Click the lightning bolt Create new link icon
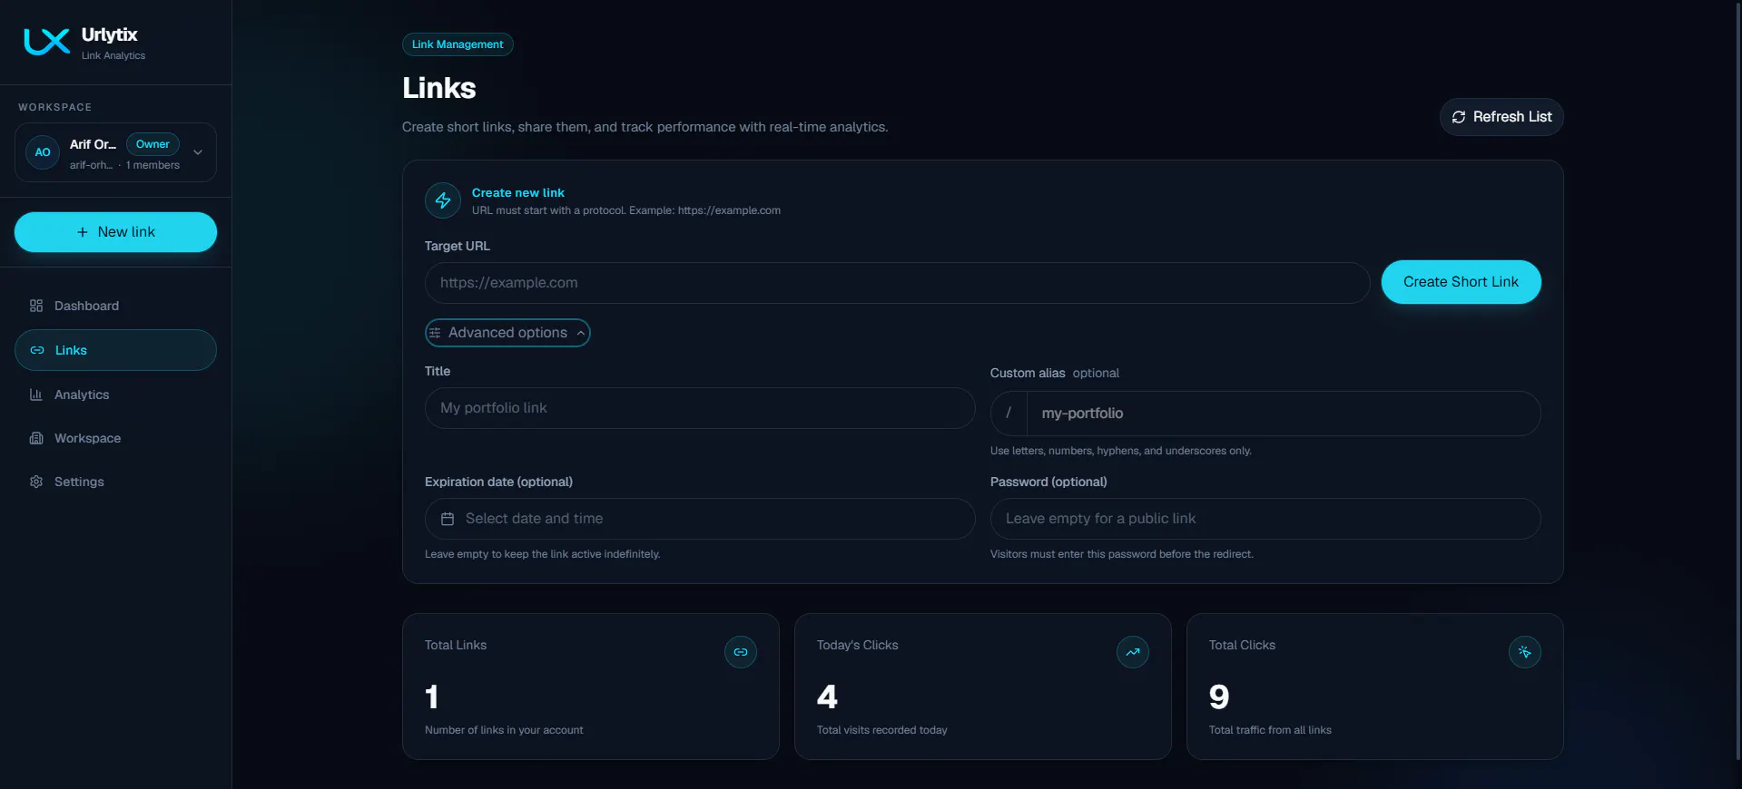 [x=443, y=200]
